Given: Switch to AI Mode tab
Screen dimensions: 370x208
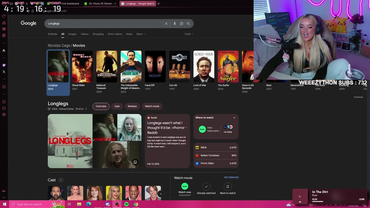Looking at the screenshot, I should tap(52, 34).
